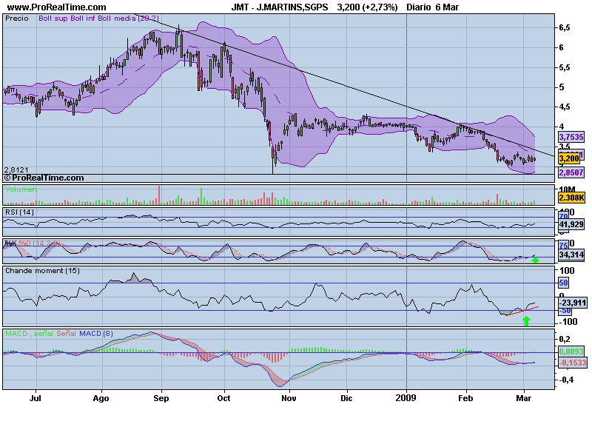
Task: Click the red trendline on Chande momentum
Action: [x=522, y=311]
